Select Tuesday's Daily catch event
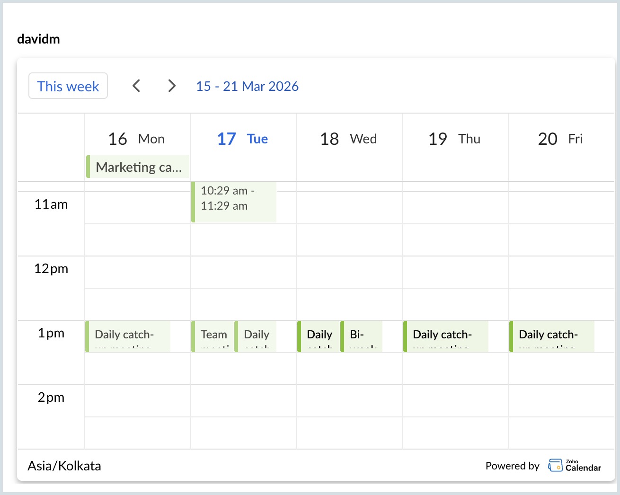The width and height of the screenshot is (620, 495). 256,336
